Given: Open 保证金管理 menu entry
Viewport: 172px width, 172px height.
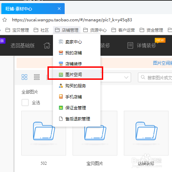Looking at the screenshot, I should click(x=77, y=108).
